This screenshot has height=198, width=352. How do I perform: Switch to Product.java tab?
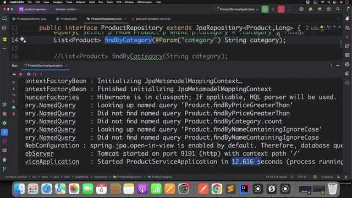(x=67, y=19)
